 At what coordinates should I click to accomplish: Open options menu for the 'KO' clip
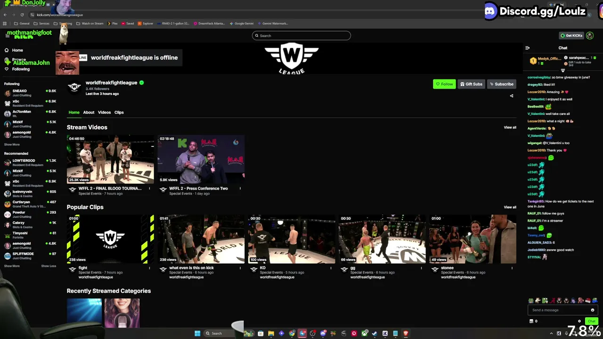[x=331, y=268]
